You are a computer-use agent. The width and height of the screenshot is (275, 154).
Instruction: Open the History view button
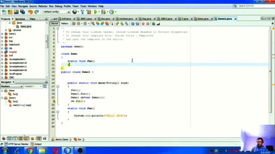click(65, 24)
